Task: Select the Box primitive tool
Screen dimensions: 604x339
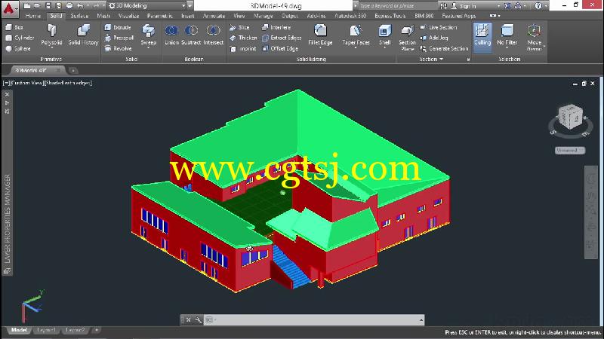Action: (x=14, y=27)
